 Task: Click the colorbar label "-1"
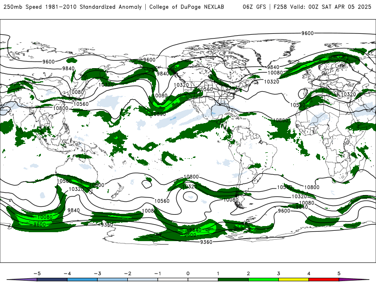[157, 274]
